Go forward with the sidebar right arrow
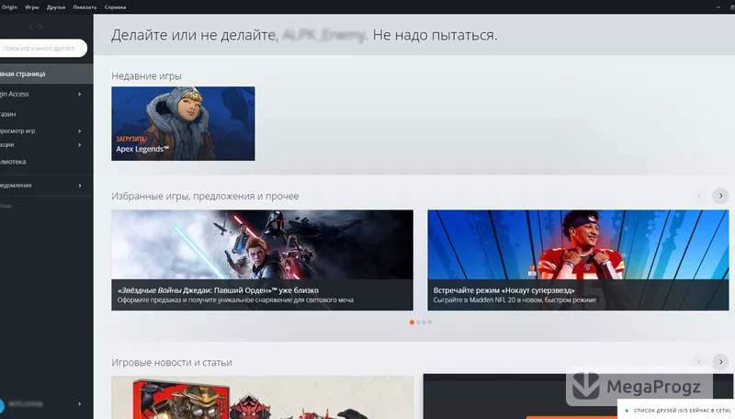Viewport: 735px width, 419px height. click(x=40, y=27)
